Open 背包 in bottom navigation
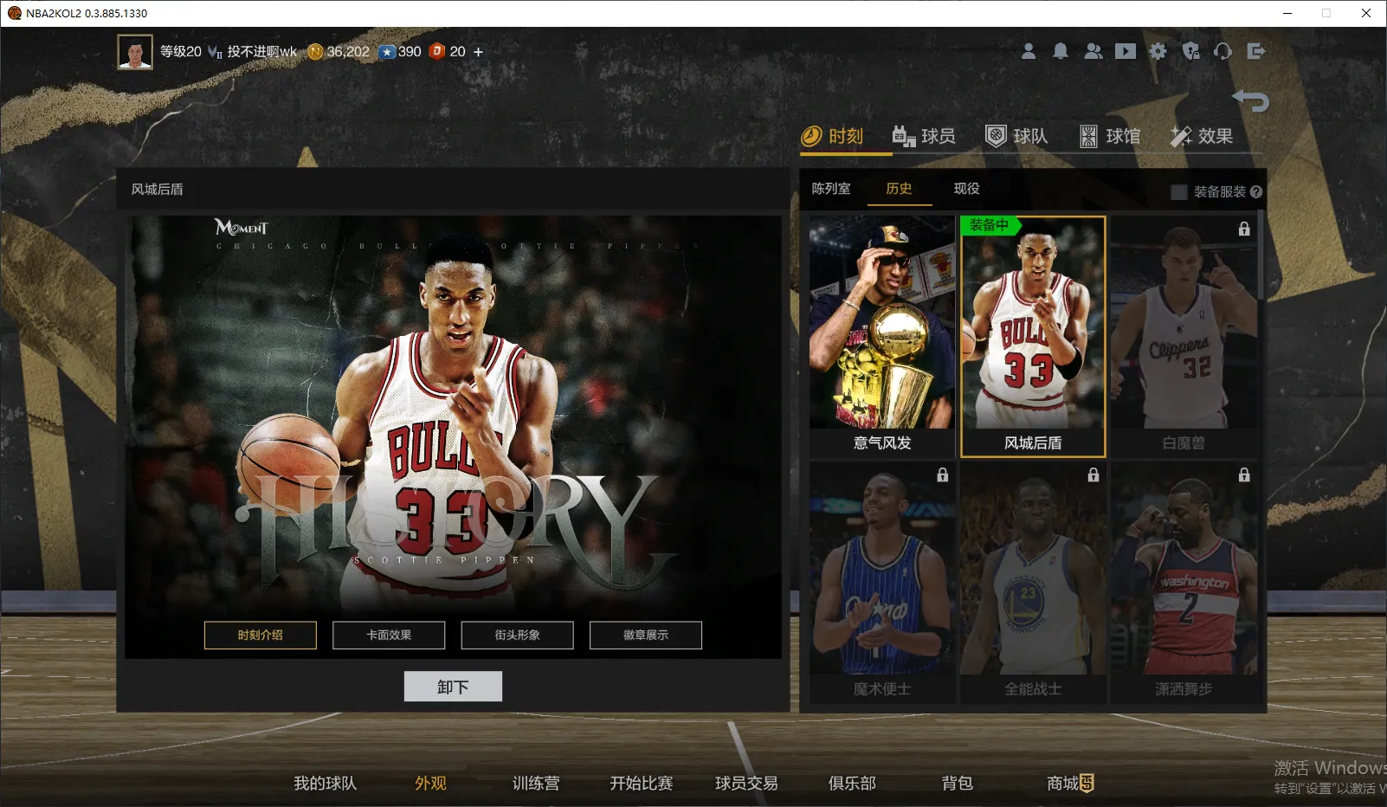Viewport: 1387px width, 807px height. click(957, 783)
